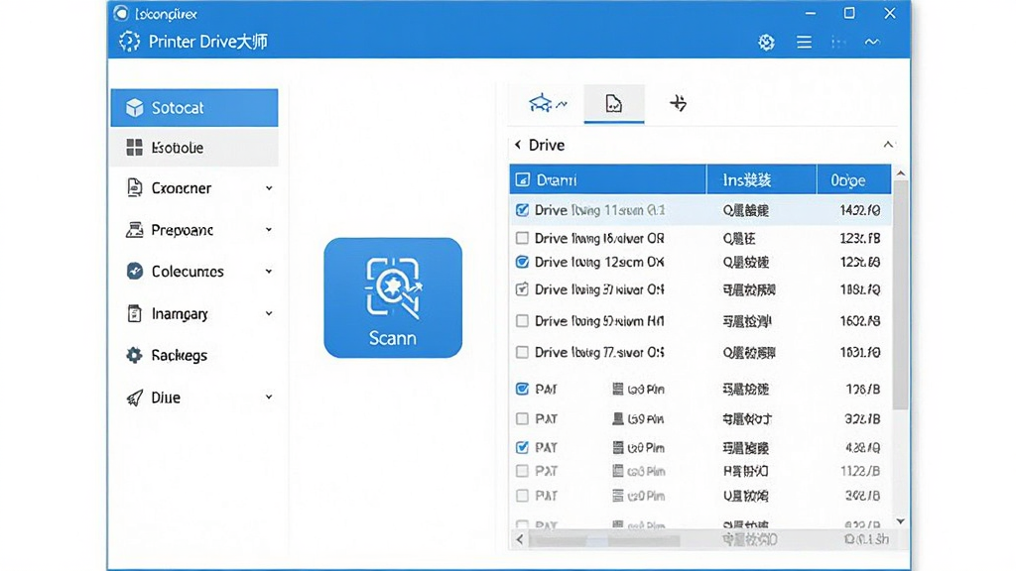Toggle checkbox for Drive row 188x.fQ
The height and width of the screenshot is (571, 1016).
tap(522, 289)
